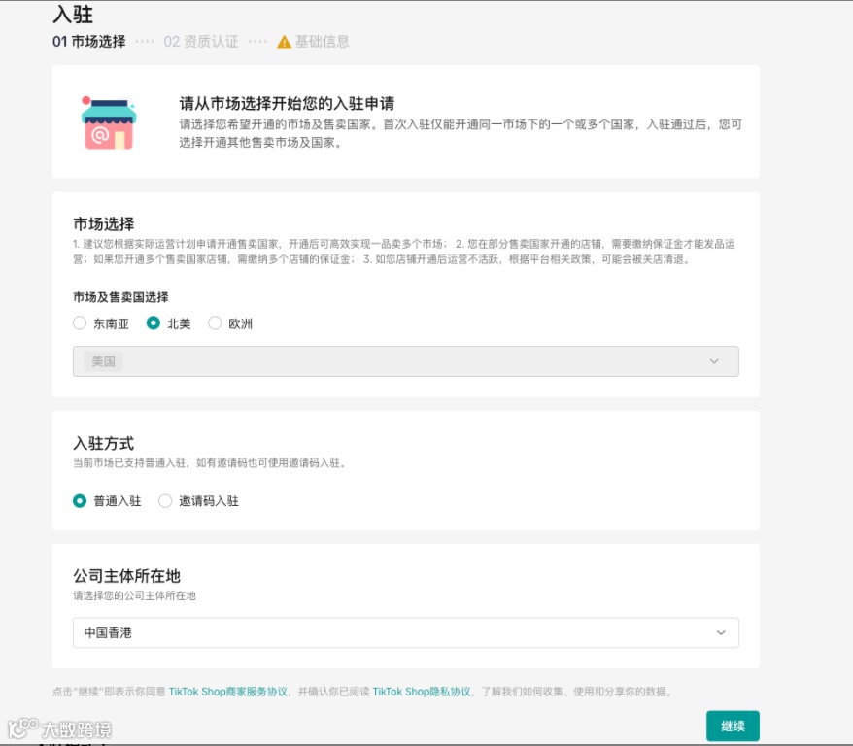Open the 中国香港 company location dropdown
This screenshot has height=746, width=853.
pos(406,633)
